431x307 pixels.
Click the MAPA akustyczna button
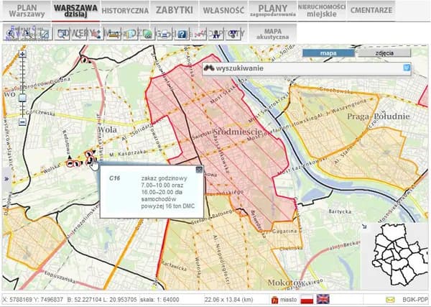tap(272, 35)
